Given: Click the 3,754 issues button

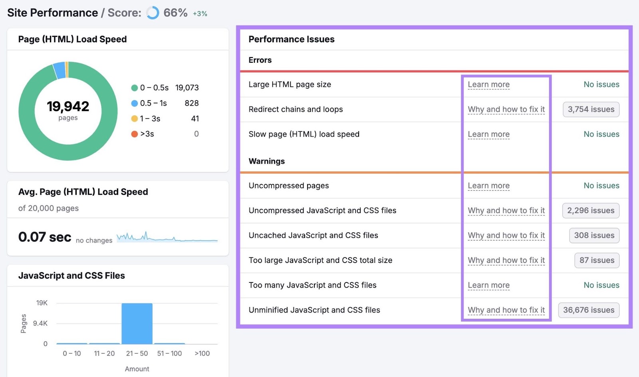Looking at the screenshot, I should click(591, 109).
